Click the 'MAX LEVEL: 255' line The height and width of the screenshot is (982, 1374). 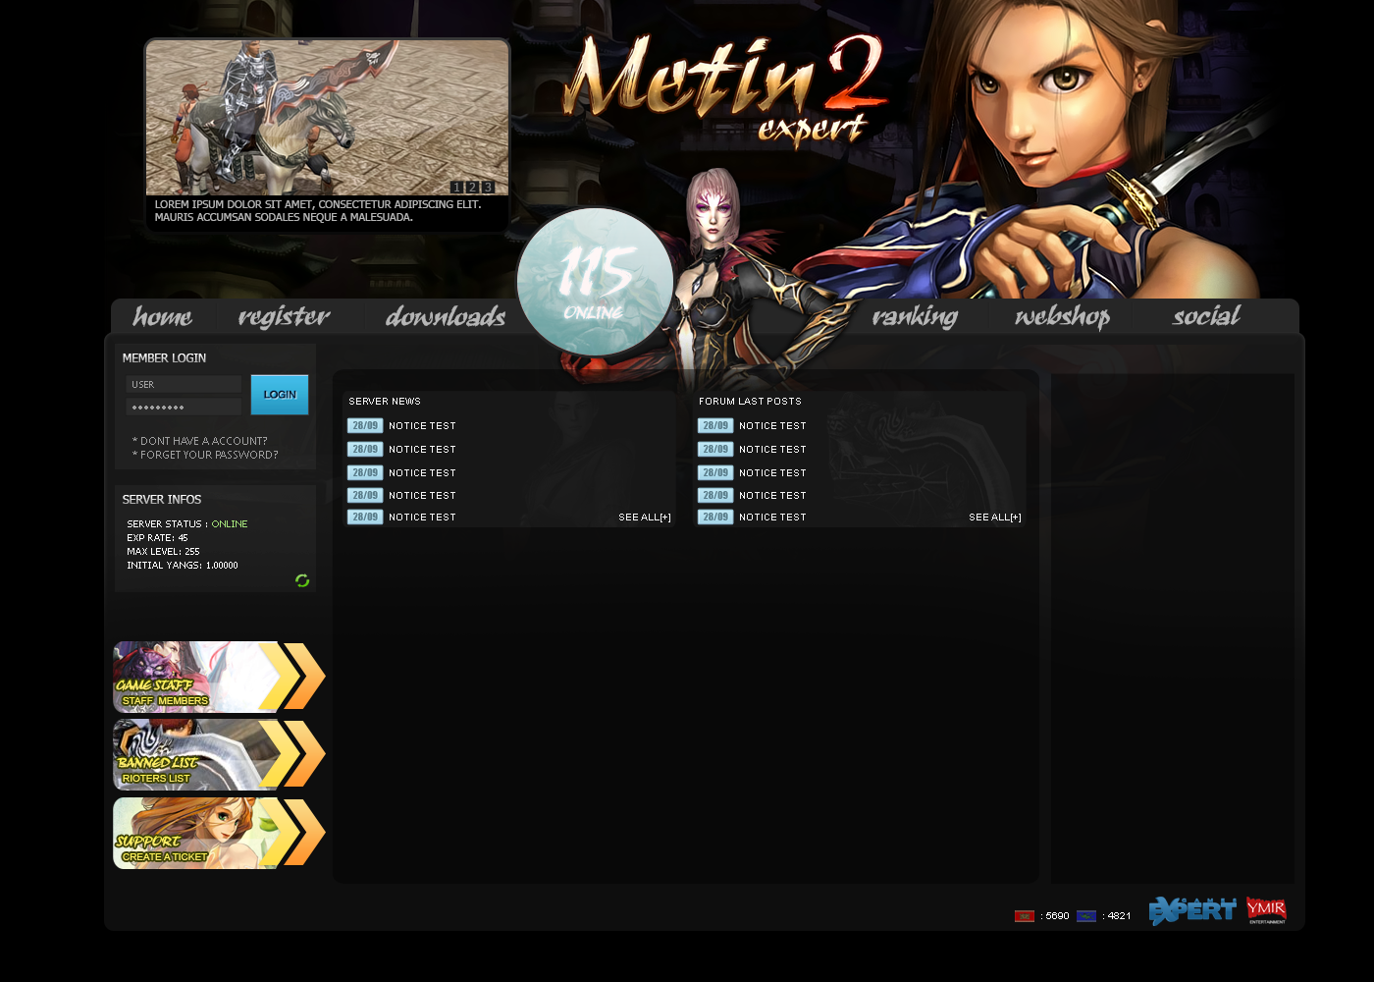point(163,552)
